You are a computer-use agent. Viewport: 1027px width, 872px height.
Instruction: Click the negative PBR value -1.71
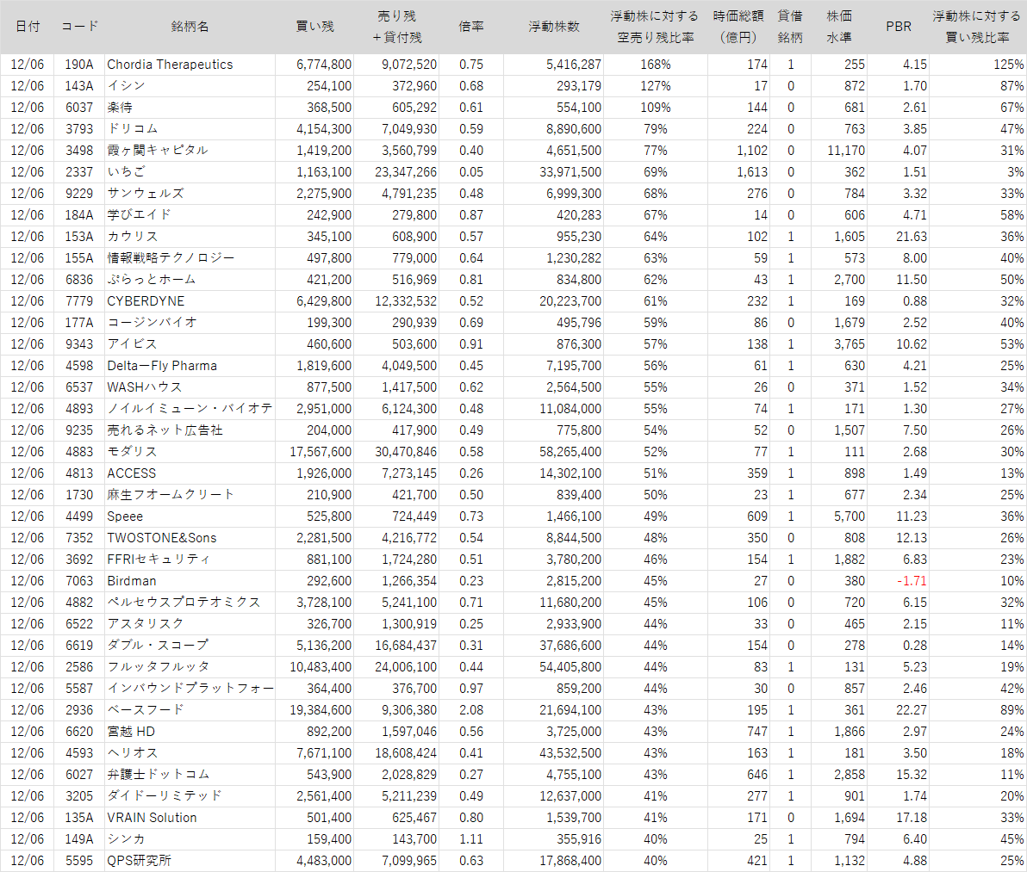pyautogui.click(x=912, y=581)
